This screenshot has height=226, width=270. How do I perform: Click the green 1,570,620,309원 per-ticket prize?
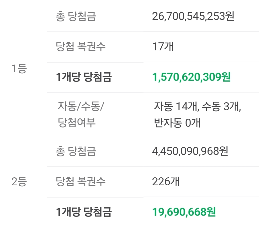[x=191, y=77]
